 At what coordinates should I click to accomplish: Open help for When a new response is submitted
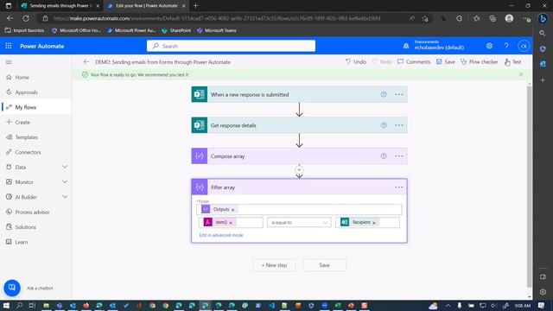(384, 94)
